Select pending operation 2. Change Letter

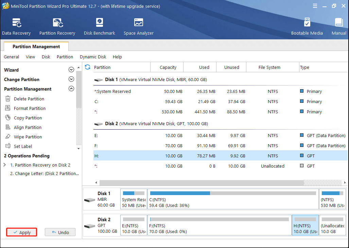click(x=45, y=174)
